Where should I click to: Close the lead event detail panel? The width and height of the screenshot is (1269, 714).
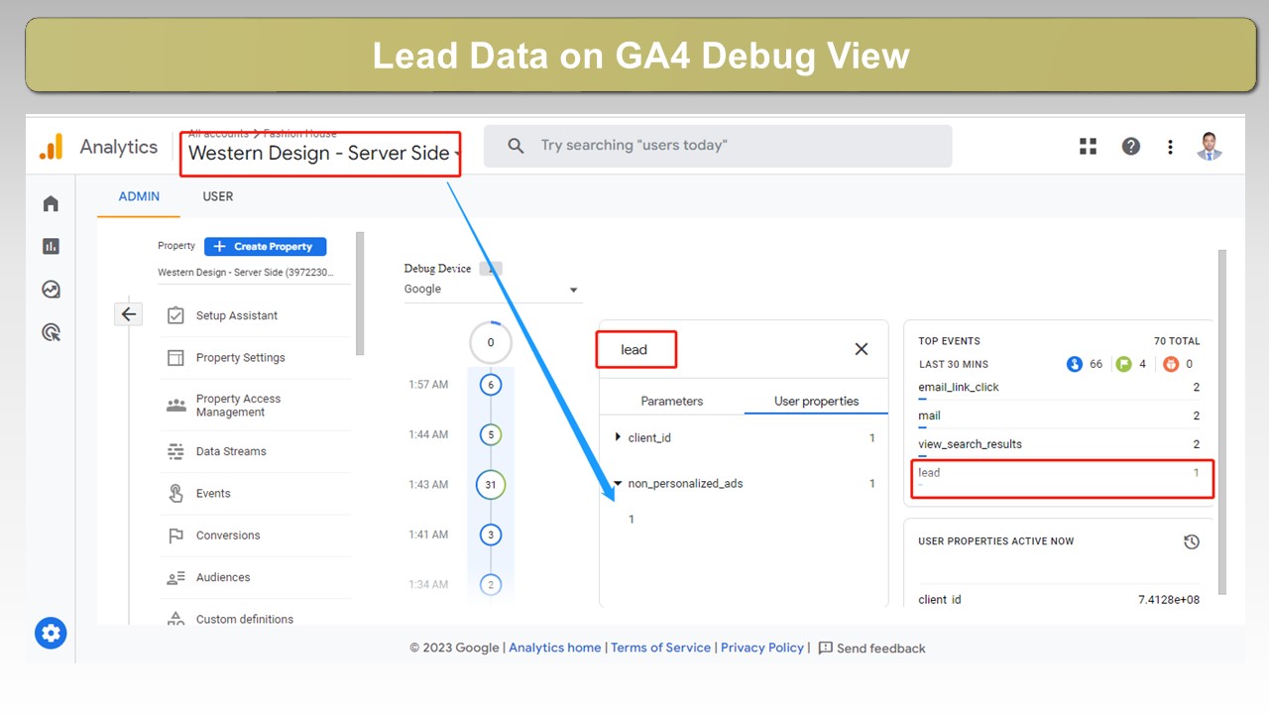[x=862, y=349]
